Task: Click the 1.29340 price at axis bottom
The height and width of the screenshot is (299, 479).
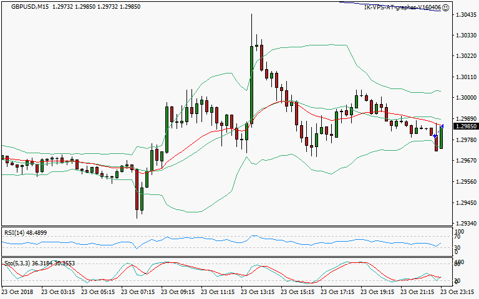Action: click(465, 224)
